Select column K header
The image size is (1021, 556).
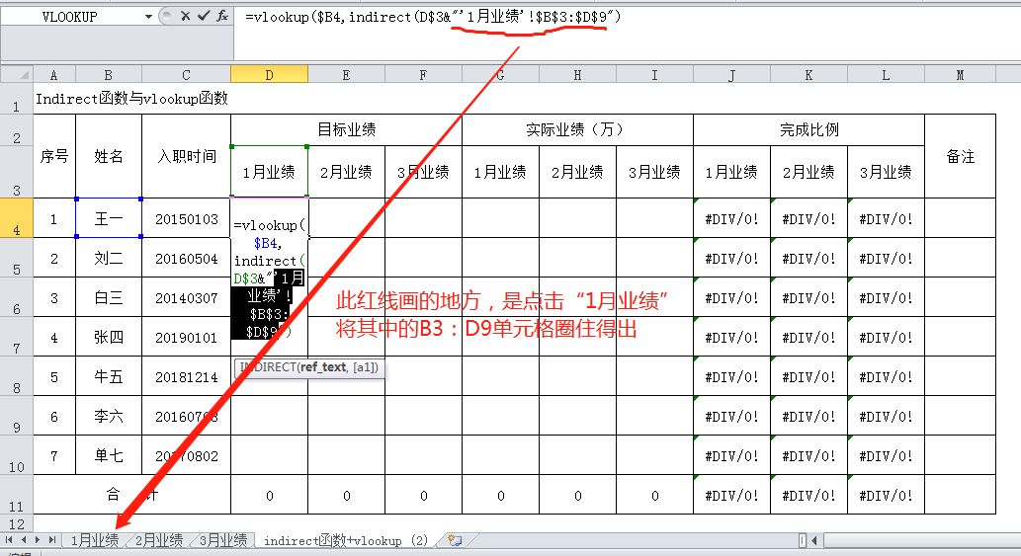808,75
